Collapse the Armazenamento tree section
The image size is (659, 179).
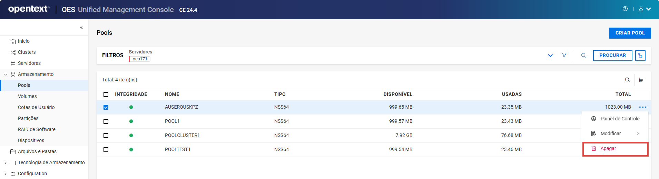(x=6, y=74)
